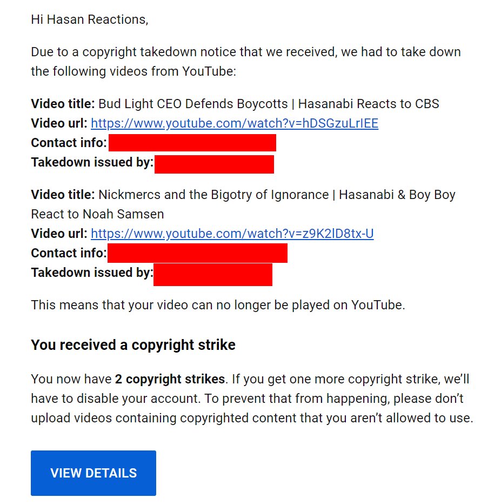
Task: Click the 'Due to a copyright takedown notice' line
Action: tap(246, 52)
